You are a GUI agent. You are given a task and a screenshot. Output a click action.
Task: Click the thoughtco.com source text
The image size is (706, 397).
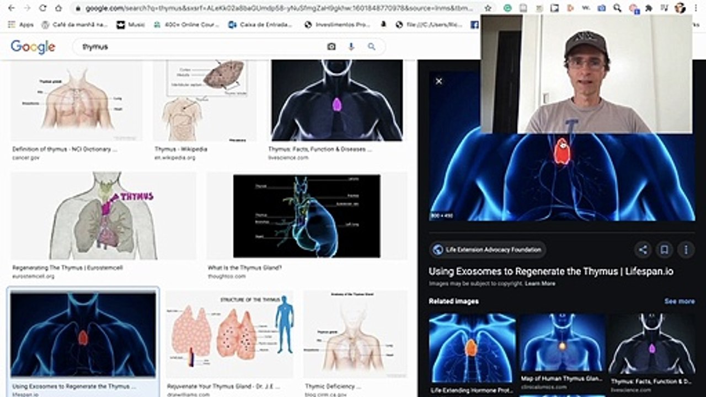click(x=227, y=276)
